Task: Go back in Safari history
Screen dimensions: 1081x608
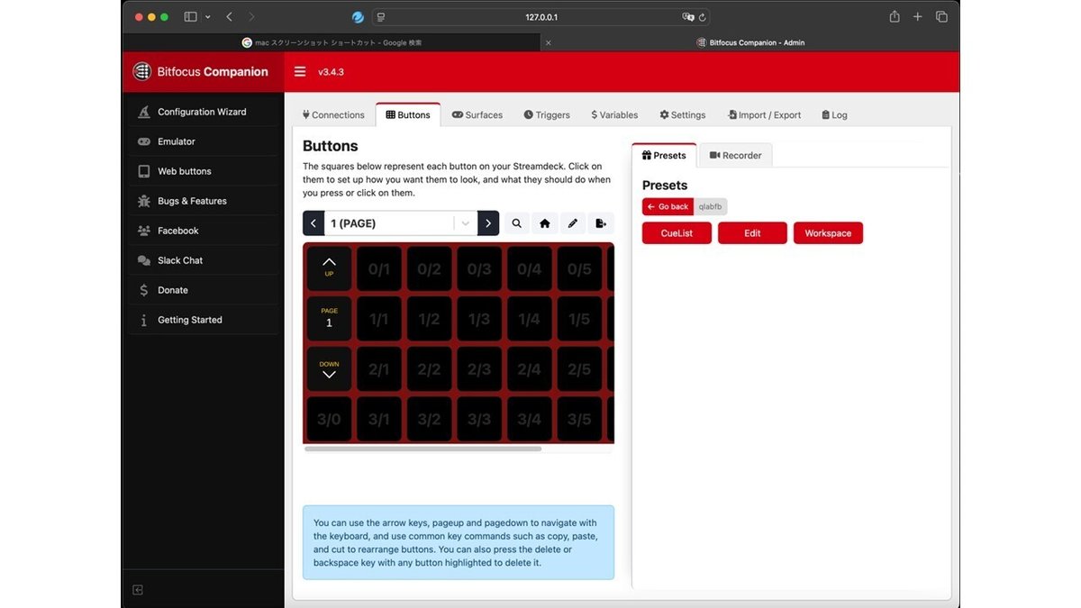Action: [230, 17]
